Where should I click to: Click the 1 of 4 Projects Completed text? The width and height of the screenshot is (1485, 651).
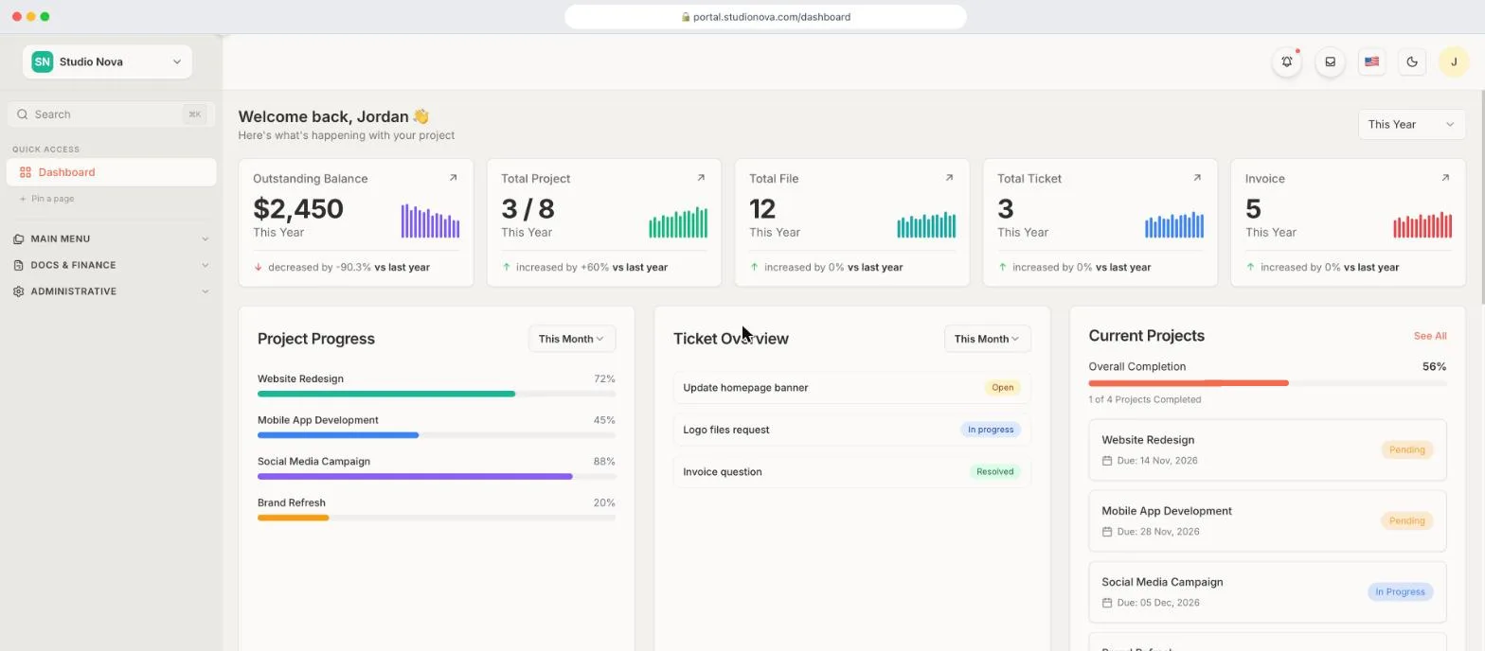coord(1145,399)
